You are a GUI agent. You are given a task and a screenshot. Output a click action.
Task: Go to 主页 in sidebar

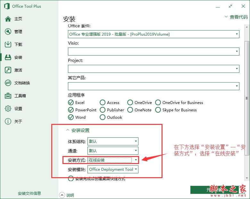(x=18, y=19)
